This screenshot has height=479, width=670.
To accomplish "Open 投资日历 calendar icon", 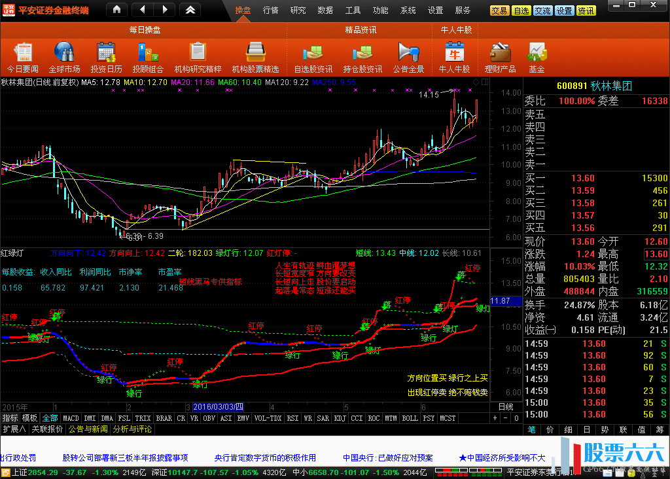I will pyautogui.click(x=106, y=58).
